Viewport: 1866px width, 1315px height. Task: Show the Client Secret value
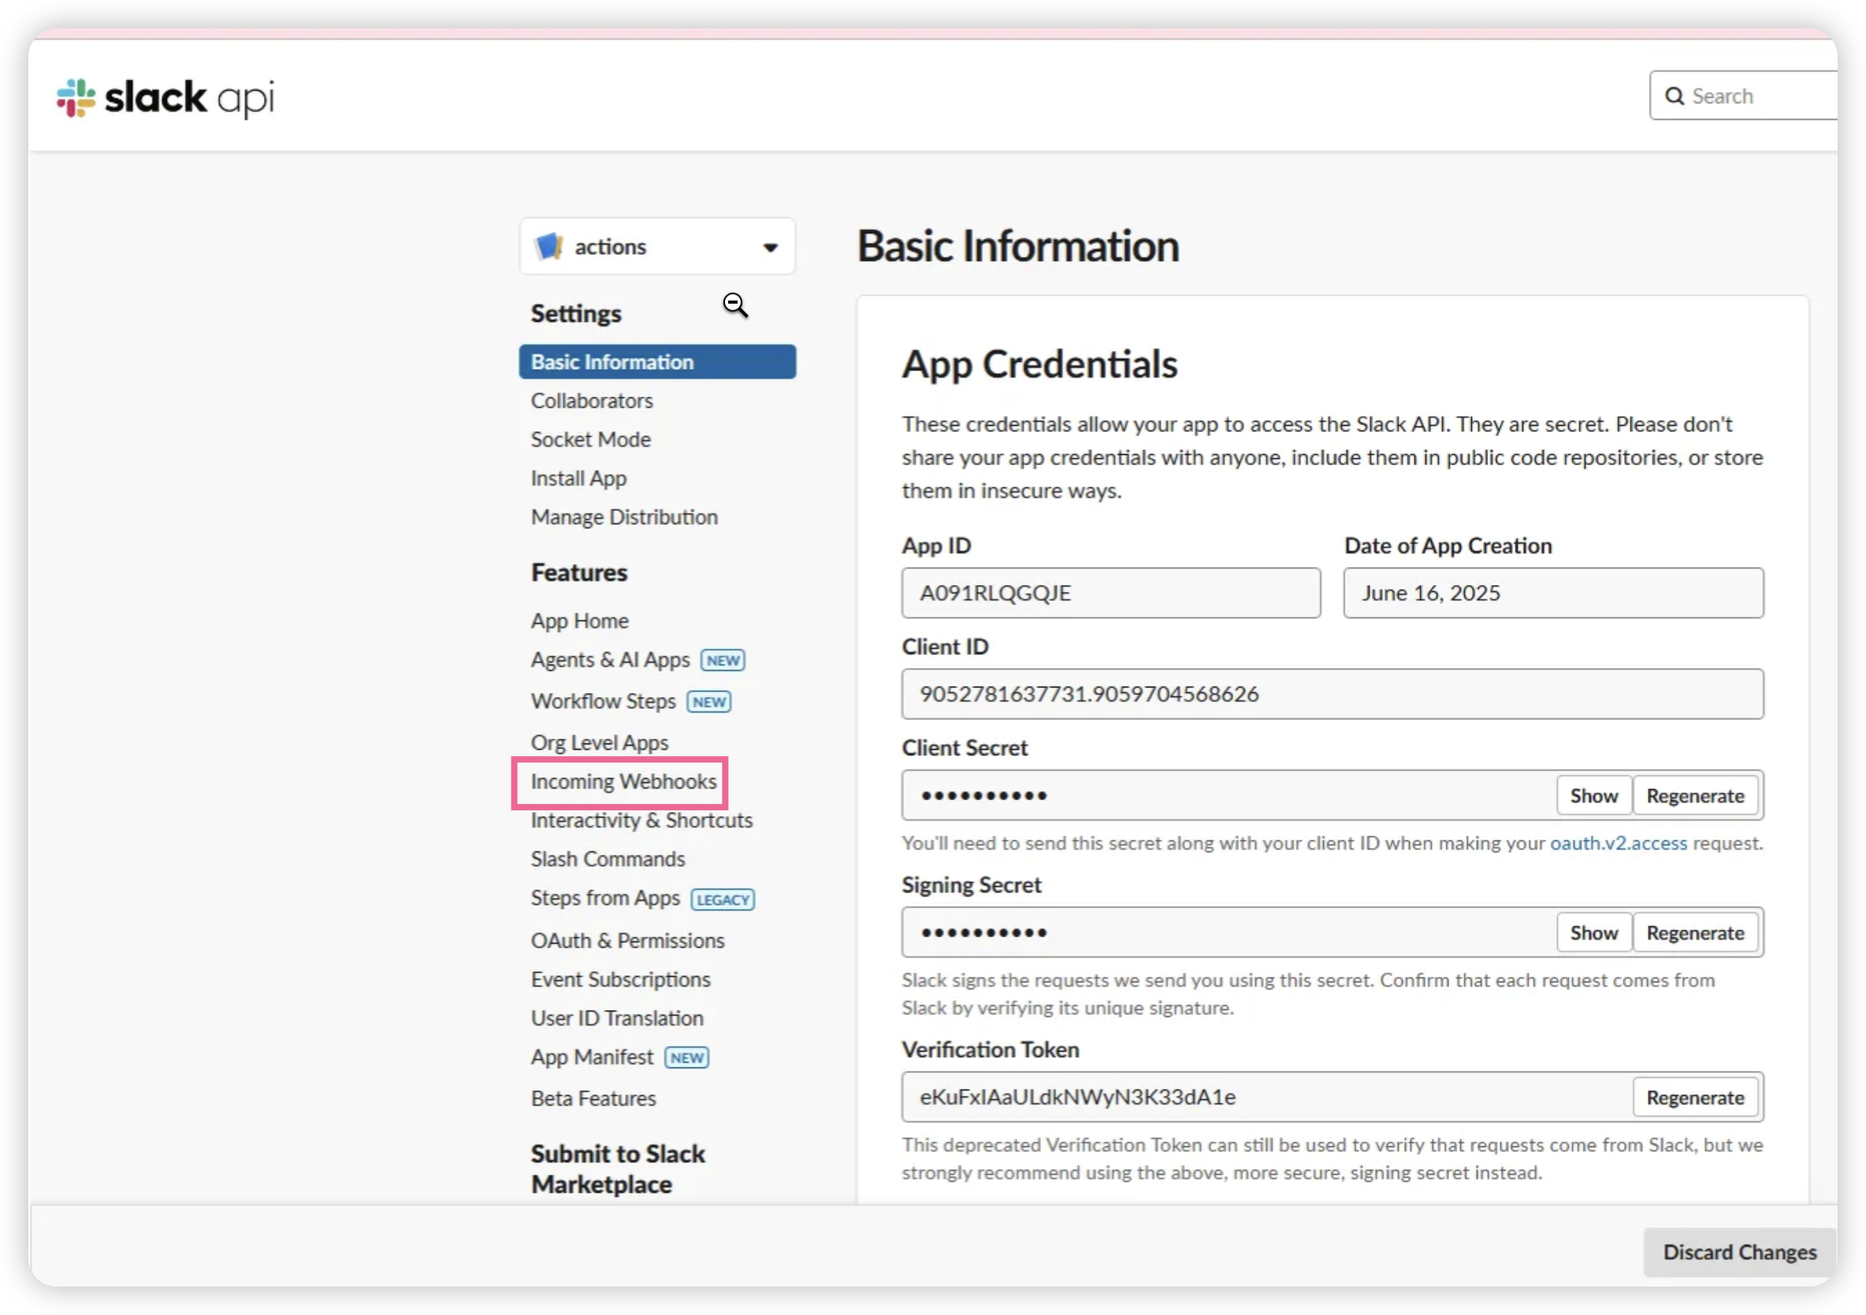point(1593,795)
